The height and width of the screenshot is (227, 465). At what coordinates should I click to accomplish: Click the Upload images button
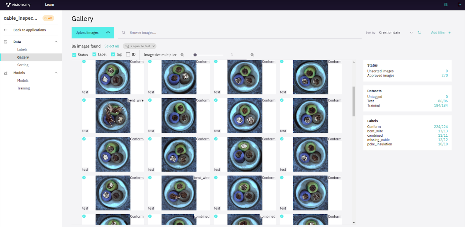coord(93,33)
